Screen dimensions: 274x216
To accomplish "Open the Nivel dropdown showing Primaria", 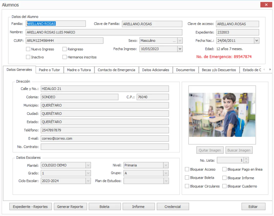I will pos(166,165).
